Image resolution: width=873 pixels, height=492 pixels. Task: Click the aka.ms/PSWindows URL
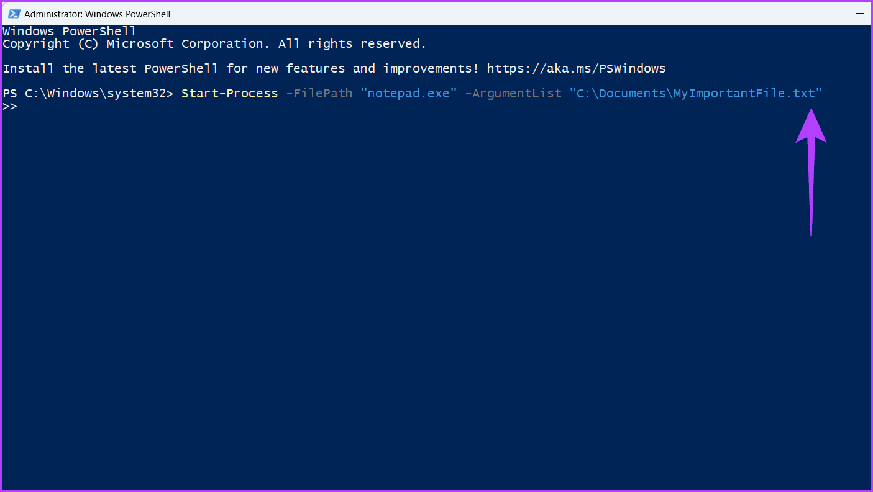click(x=576, y=68)
